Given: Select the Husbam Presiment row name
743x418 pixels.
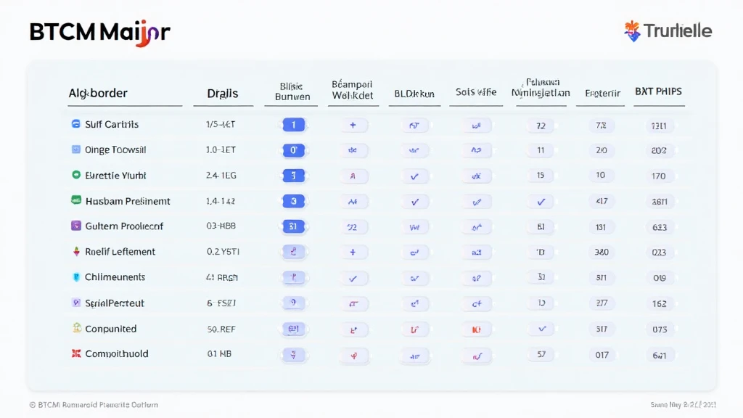Looking at the screenshot, I should [128, 201].
